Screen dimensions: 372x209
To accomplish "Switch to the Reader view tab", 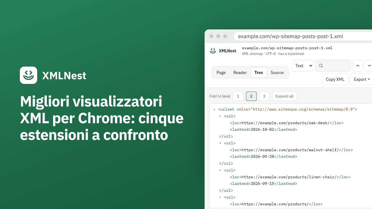I will click(x=240, y=72).
